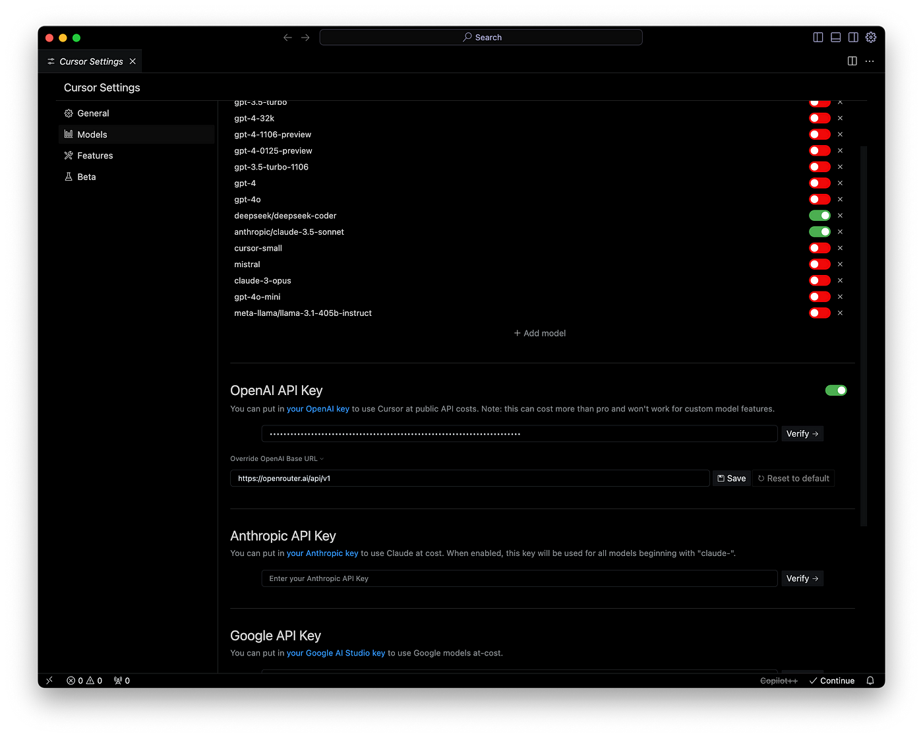Click Continue status bar item
Viewport: 923px width, 738px height.
click(x=831, y=681)
